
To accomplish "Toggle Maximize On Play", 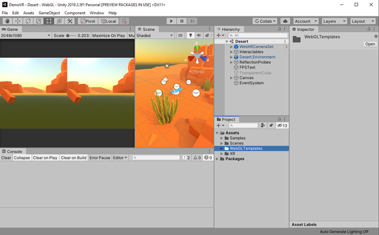I will click(x=109, y=36).
